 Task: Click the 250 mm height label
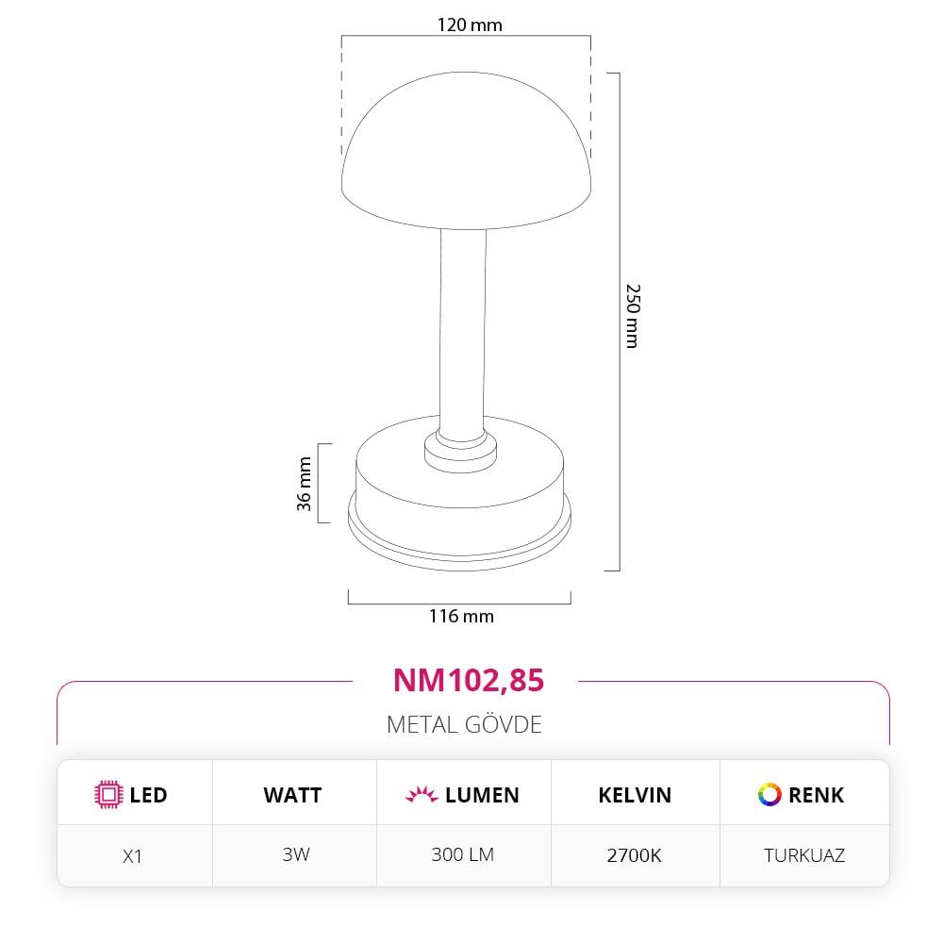[633, 315]
